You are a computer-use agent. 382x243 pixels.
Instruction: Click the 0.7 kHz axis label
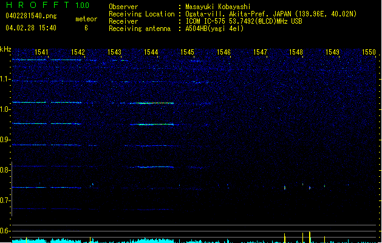coord(5,200)
